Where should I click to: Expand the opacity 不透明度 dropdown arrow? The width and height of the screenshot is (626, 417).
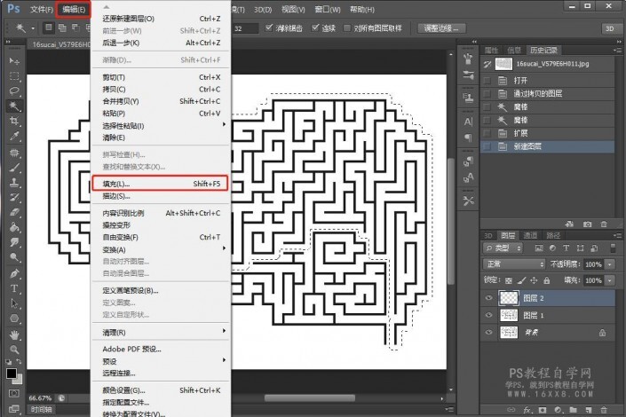(x=609, y=264)
